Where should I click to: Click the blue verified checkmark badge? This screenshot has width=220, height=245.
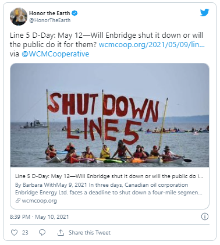74,13
